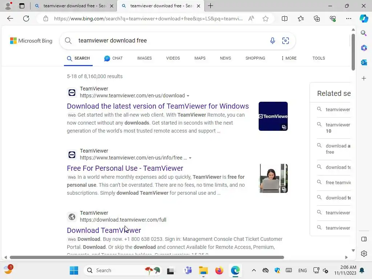Click the TeamViewer logo thumbnail
Screen dimensions: 372x279
click(273, 116)
